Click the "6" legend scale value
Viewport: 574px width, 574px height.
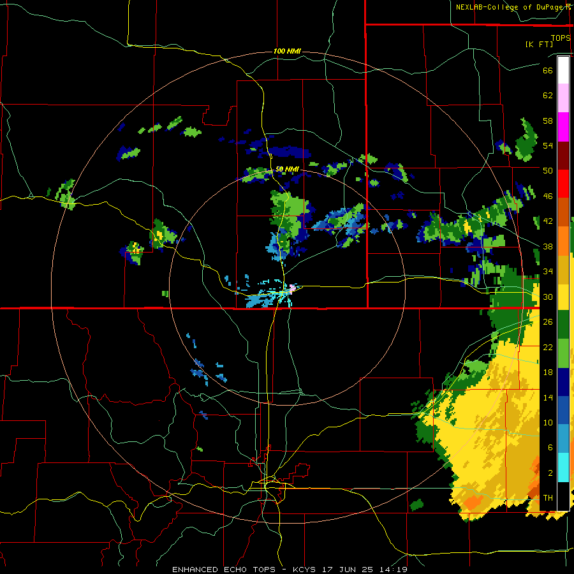[x=550, y=447]
